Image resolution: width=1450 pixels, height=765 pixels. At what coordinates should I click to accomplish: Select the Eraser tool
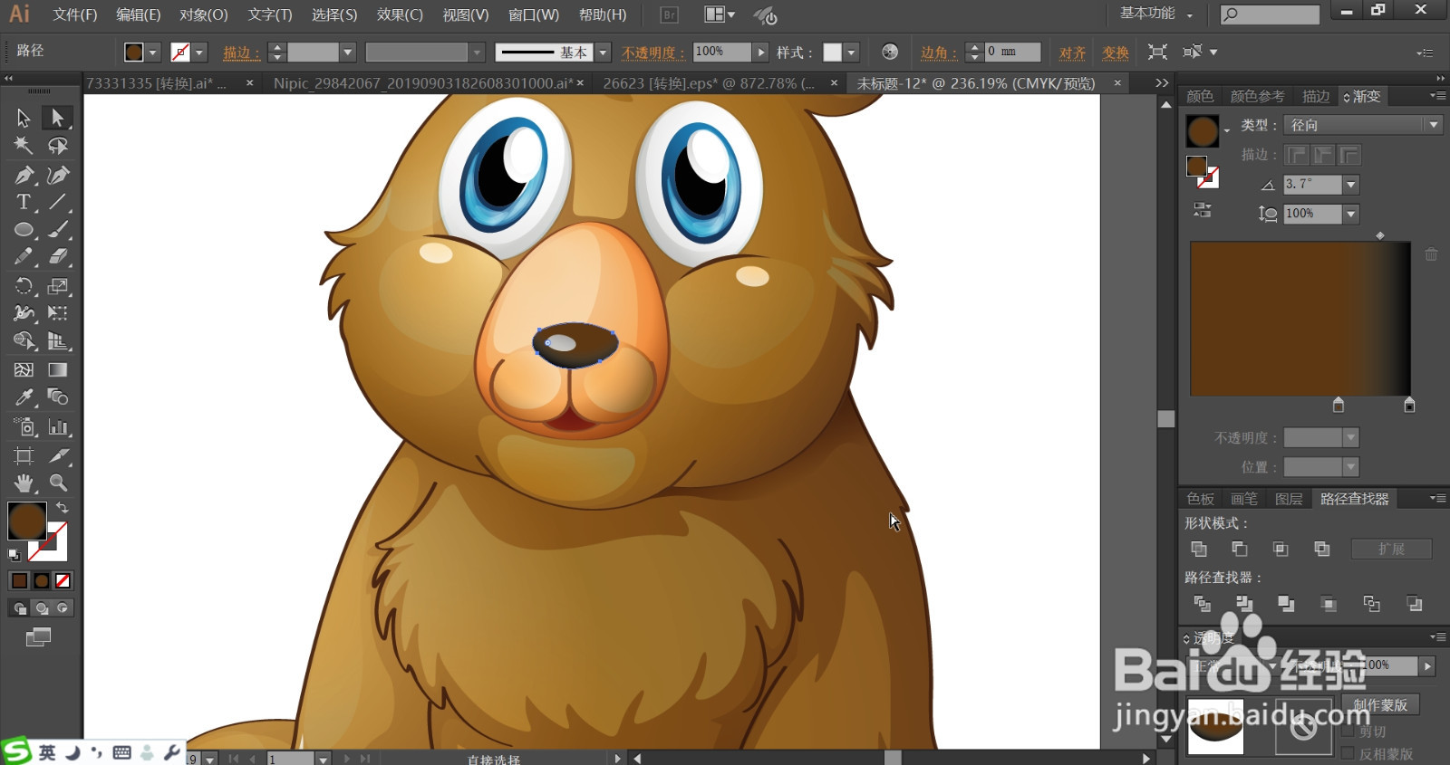[x=58, y=257]
